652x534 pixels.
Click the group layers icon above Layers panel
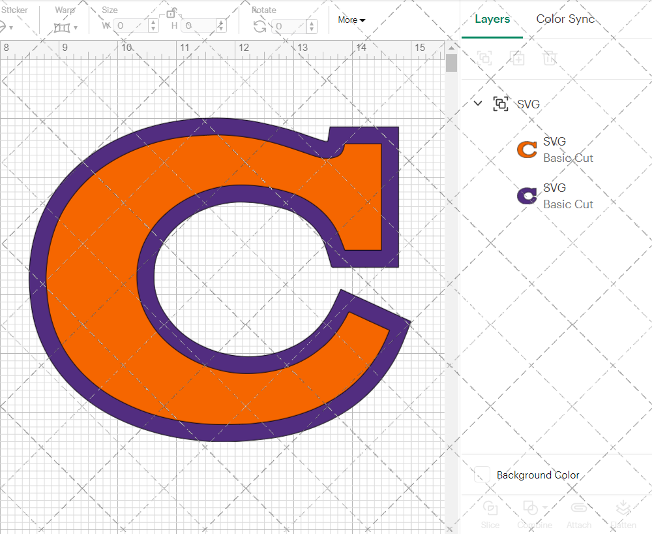tap(484, 59)
